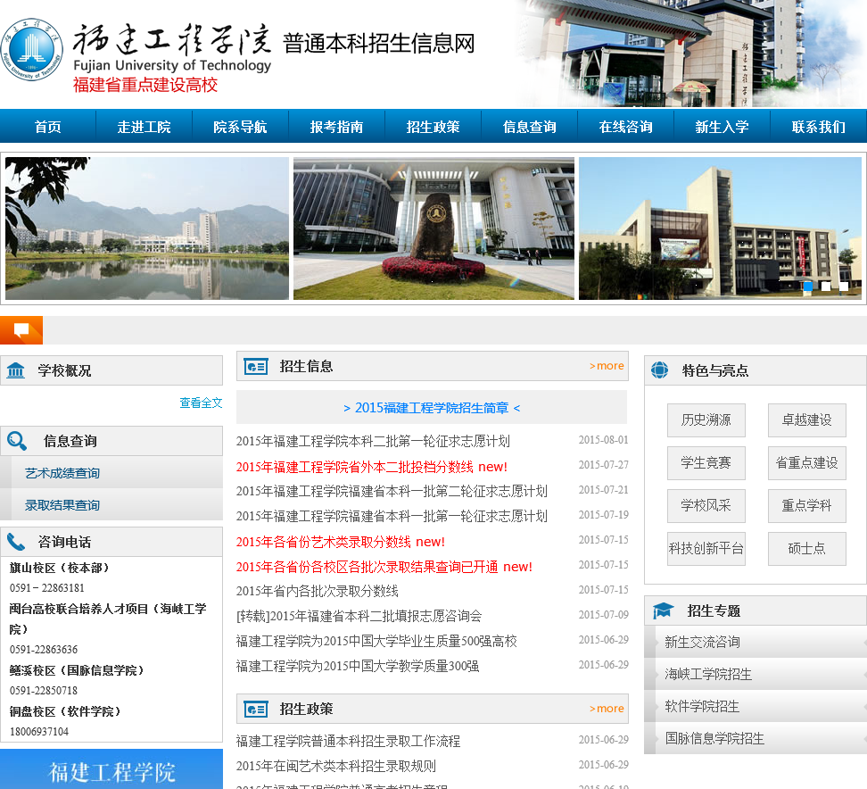Open red 各校区各批次录取结果查询已开通 item
Image resolution: width=867 pixels, height=789 pixels.
pos(384,567)
